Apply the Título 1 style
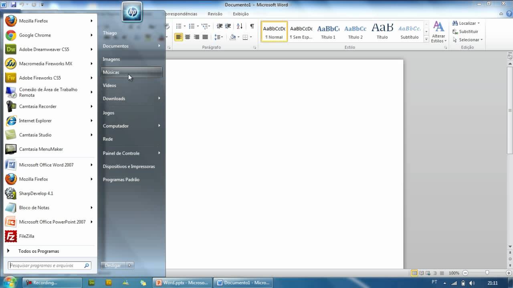Screen dimensions: 513x288 pyautogui.click(x=328, y=31)
